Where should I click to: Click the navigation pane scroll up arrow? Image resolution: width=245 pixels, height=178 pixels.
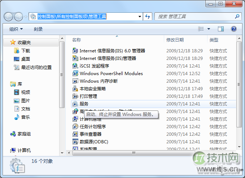(x=62, y=39)
